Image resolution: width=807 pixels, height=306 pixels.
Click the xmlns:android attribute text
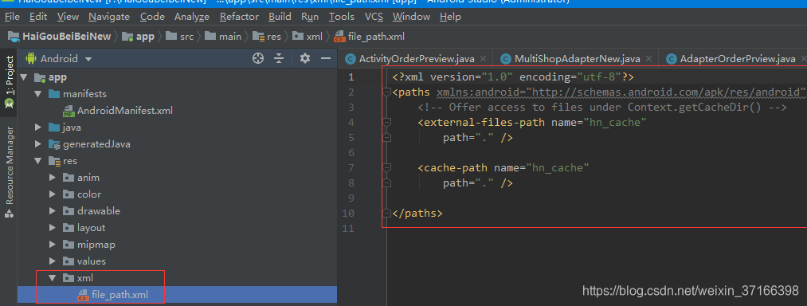pyautogui.click(x=621, y=92)
